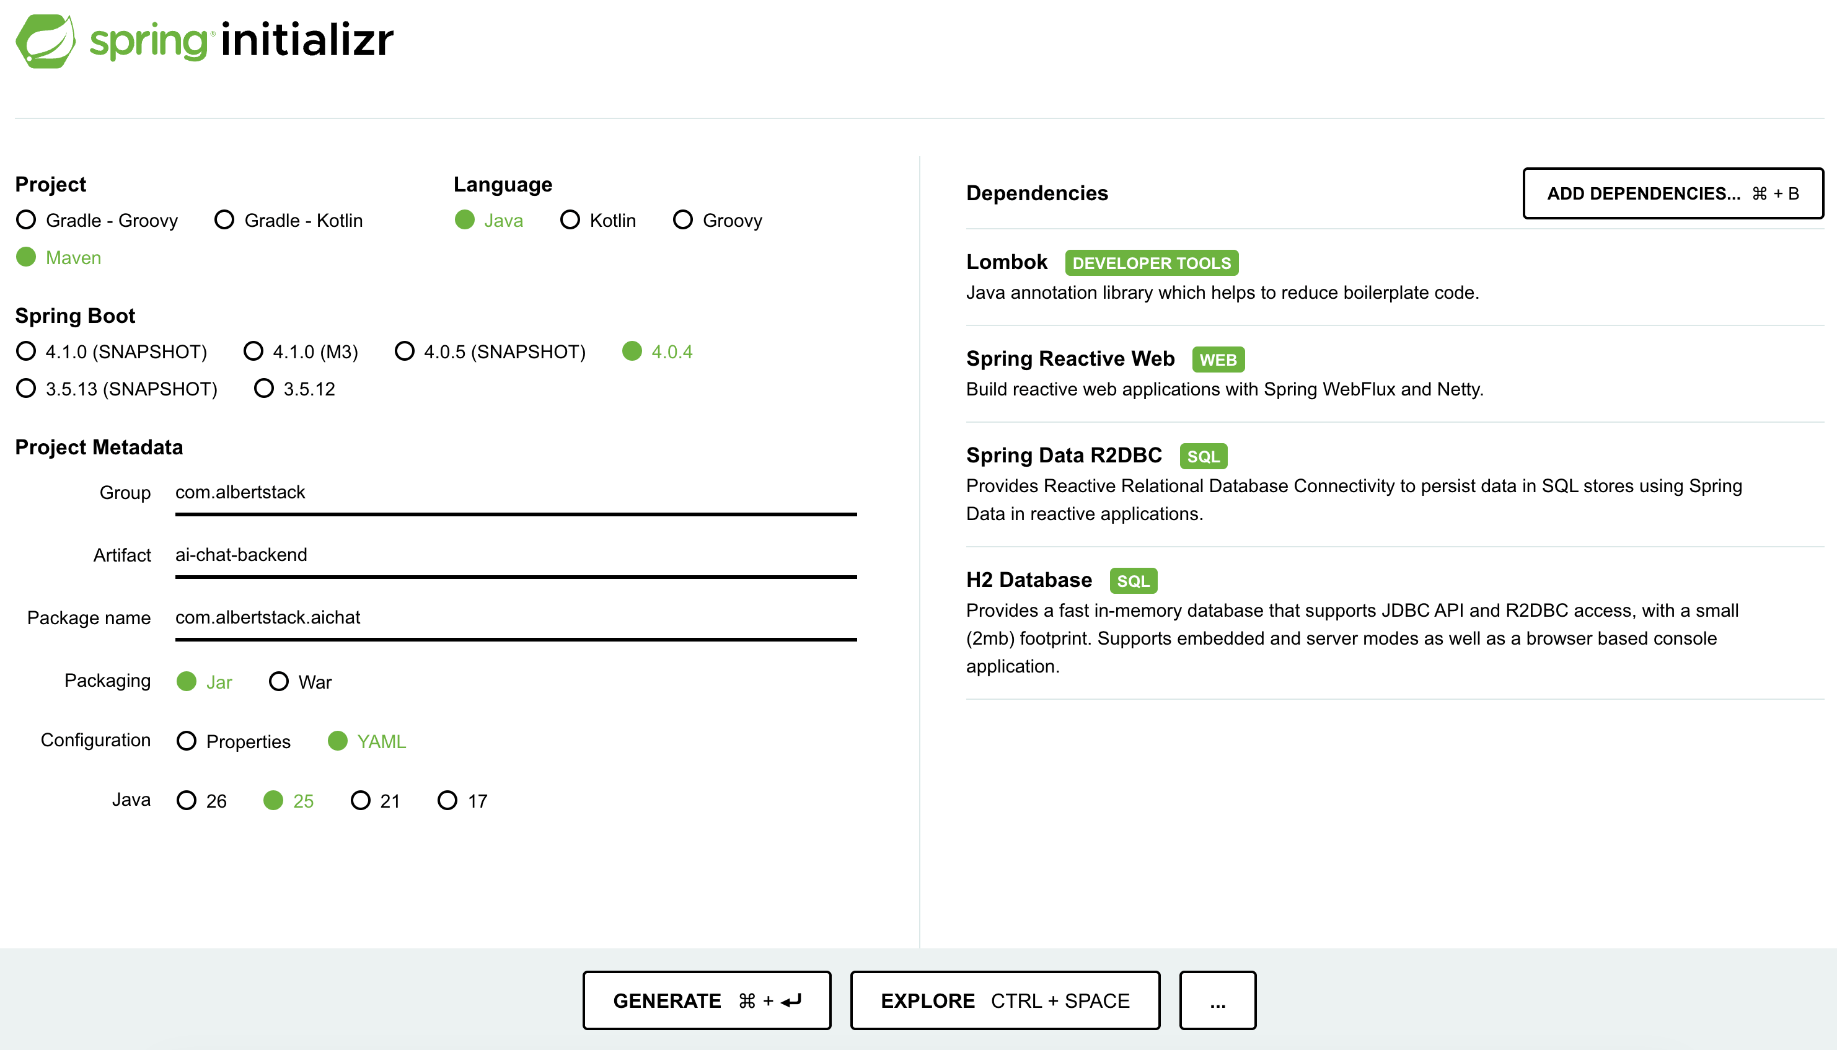The height and width of the screenshot is (1050, 1837).
Task: Click the Project section heading
Action: coord(50,185)
